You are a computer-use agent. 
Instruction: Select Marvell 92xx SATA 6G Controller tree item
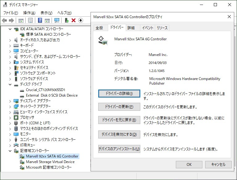point(52,156)
